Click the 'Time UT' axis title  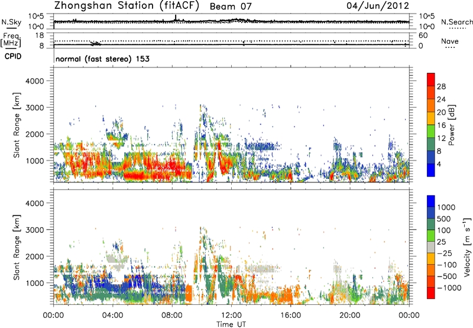(231, 324)
